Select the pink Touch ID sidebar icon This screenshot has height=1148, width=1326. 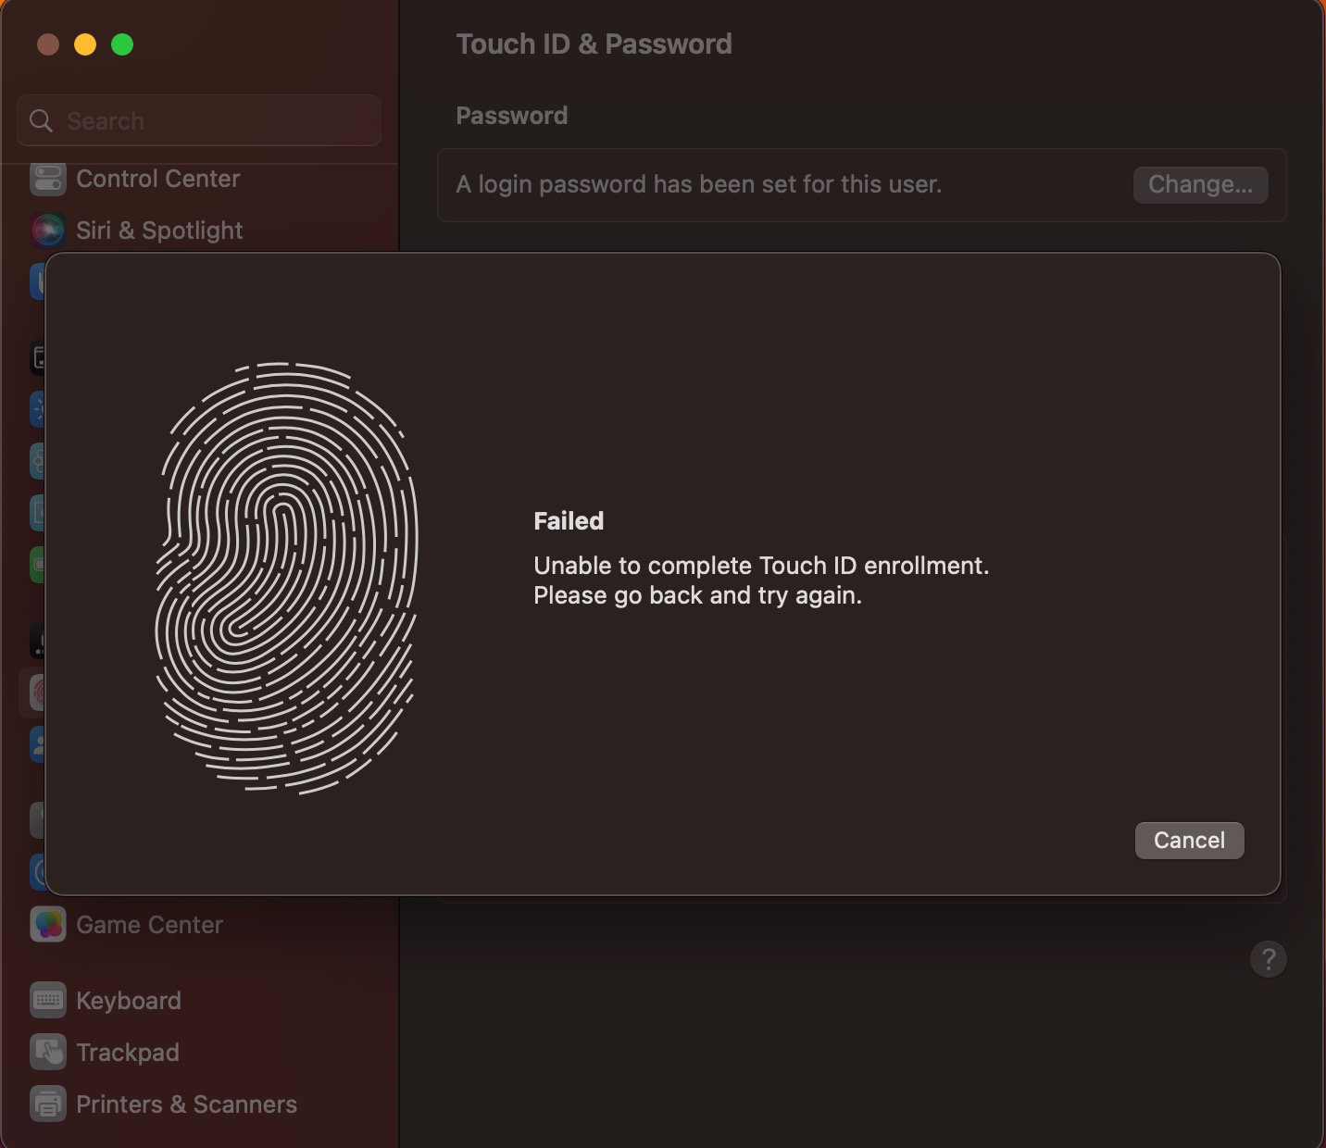37,692
